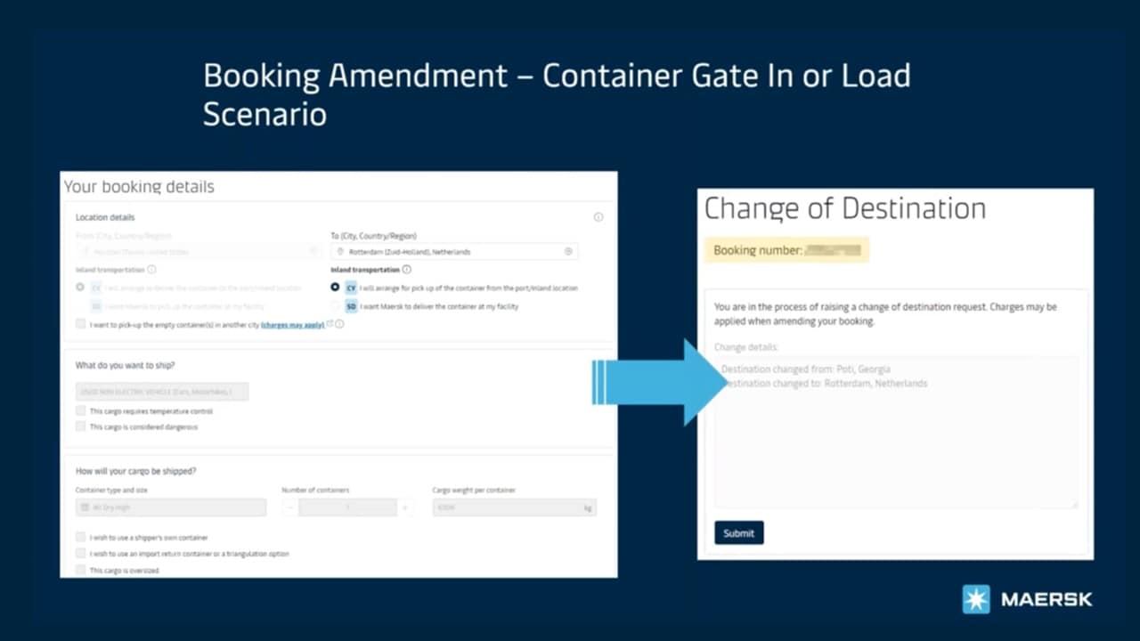The image size is (1140, 641).
Task: Click the SD badge for Maersk delivery
Action: 351,306
